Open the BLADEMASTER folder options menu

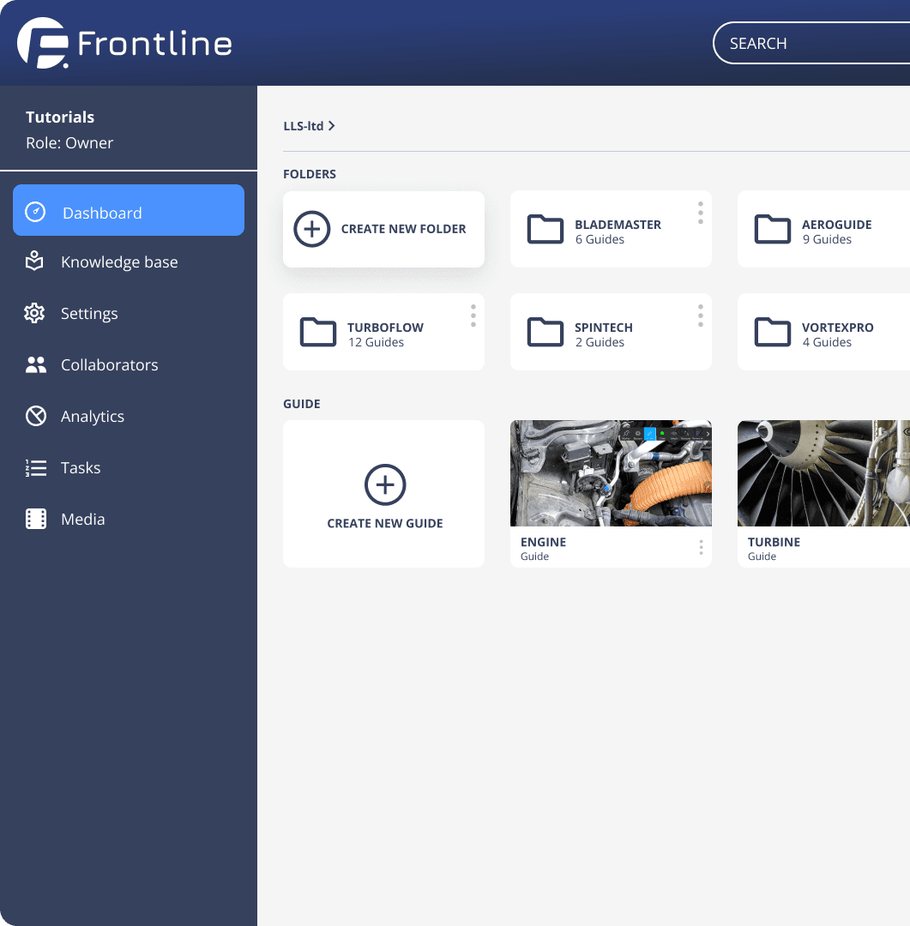tap(701, 213)
